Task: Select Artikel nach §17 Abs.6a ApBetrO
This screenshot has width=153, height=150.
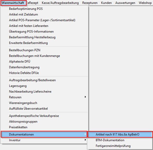Action: 120,134
